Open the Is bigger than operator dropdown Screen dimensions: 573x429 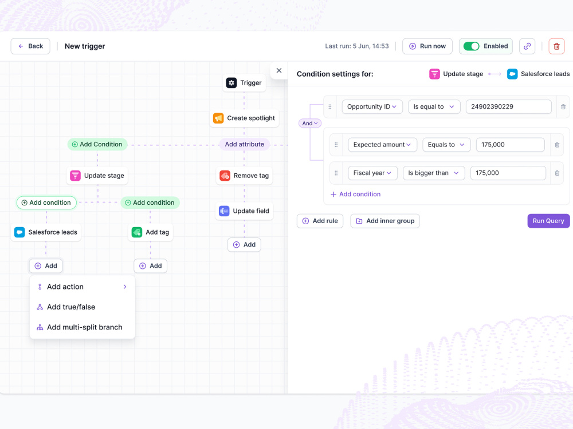pyautogui.click(x=434, y=173)
